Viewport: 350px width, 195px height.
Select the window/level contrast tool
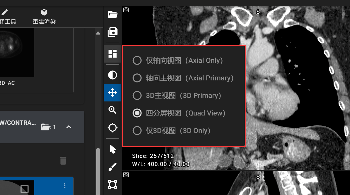pyautogui.click(x=113, y=75)
